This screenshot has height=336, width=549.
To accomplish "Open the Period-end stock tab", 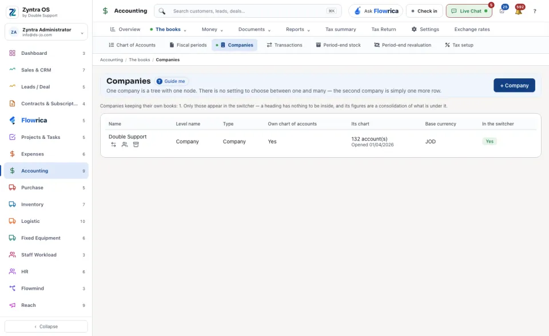I will point(338,45).
